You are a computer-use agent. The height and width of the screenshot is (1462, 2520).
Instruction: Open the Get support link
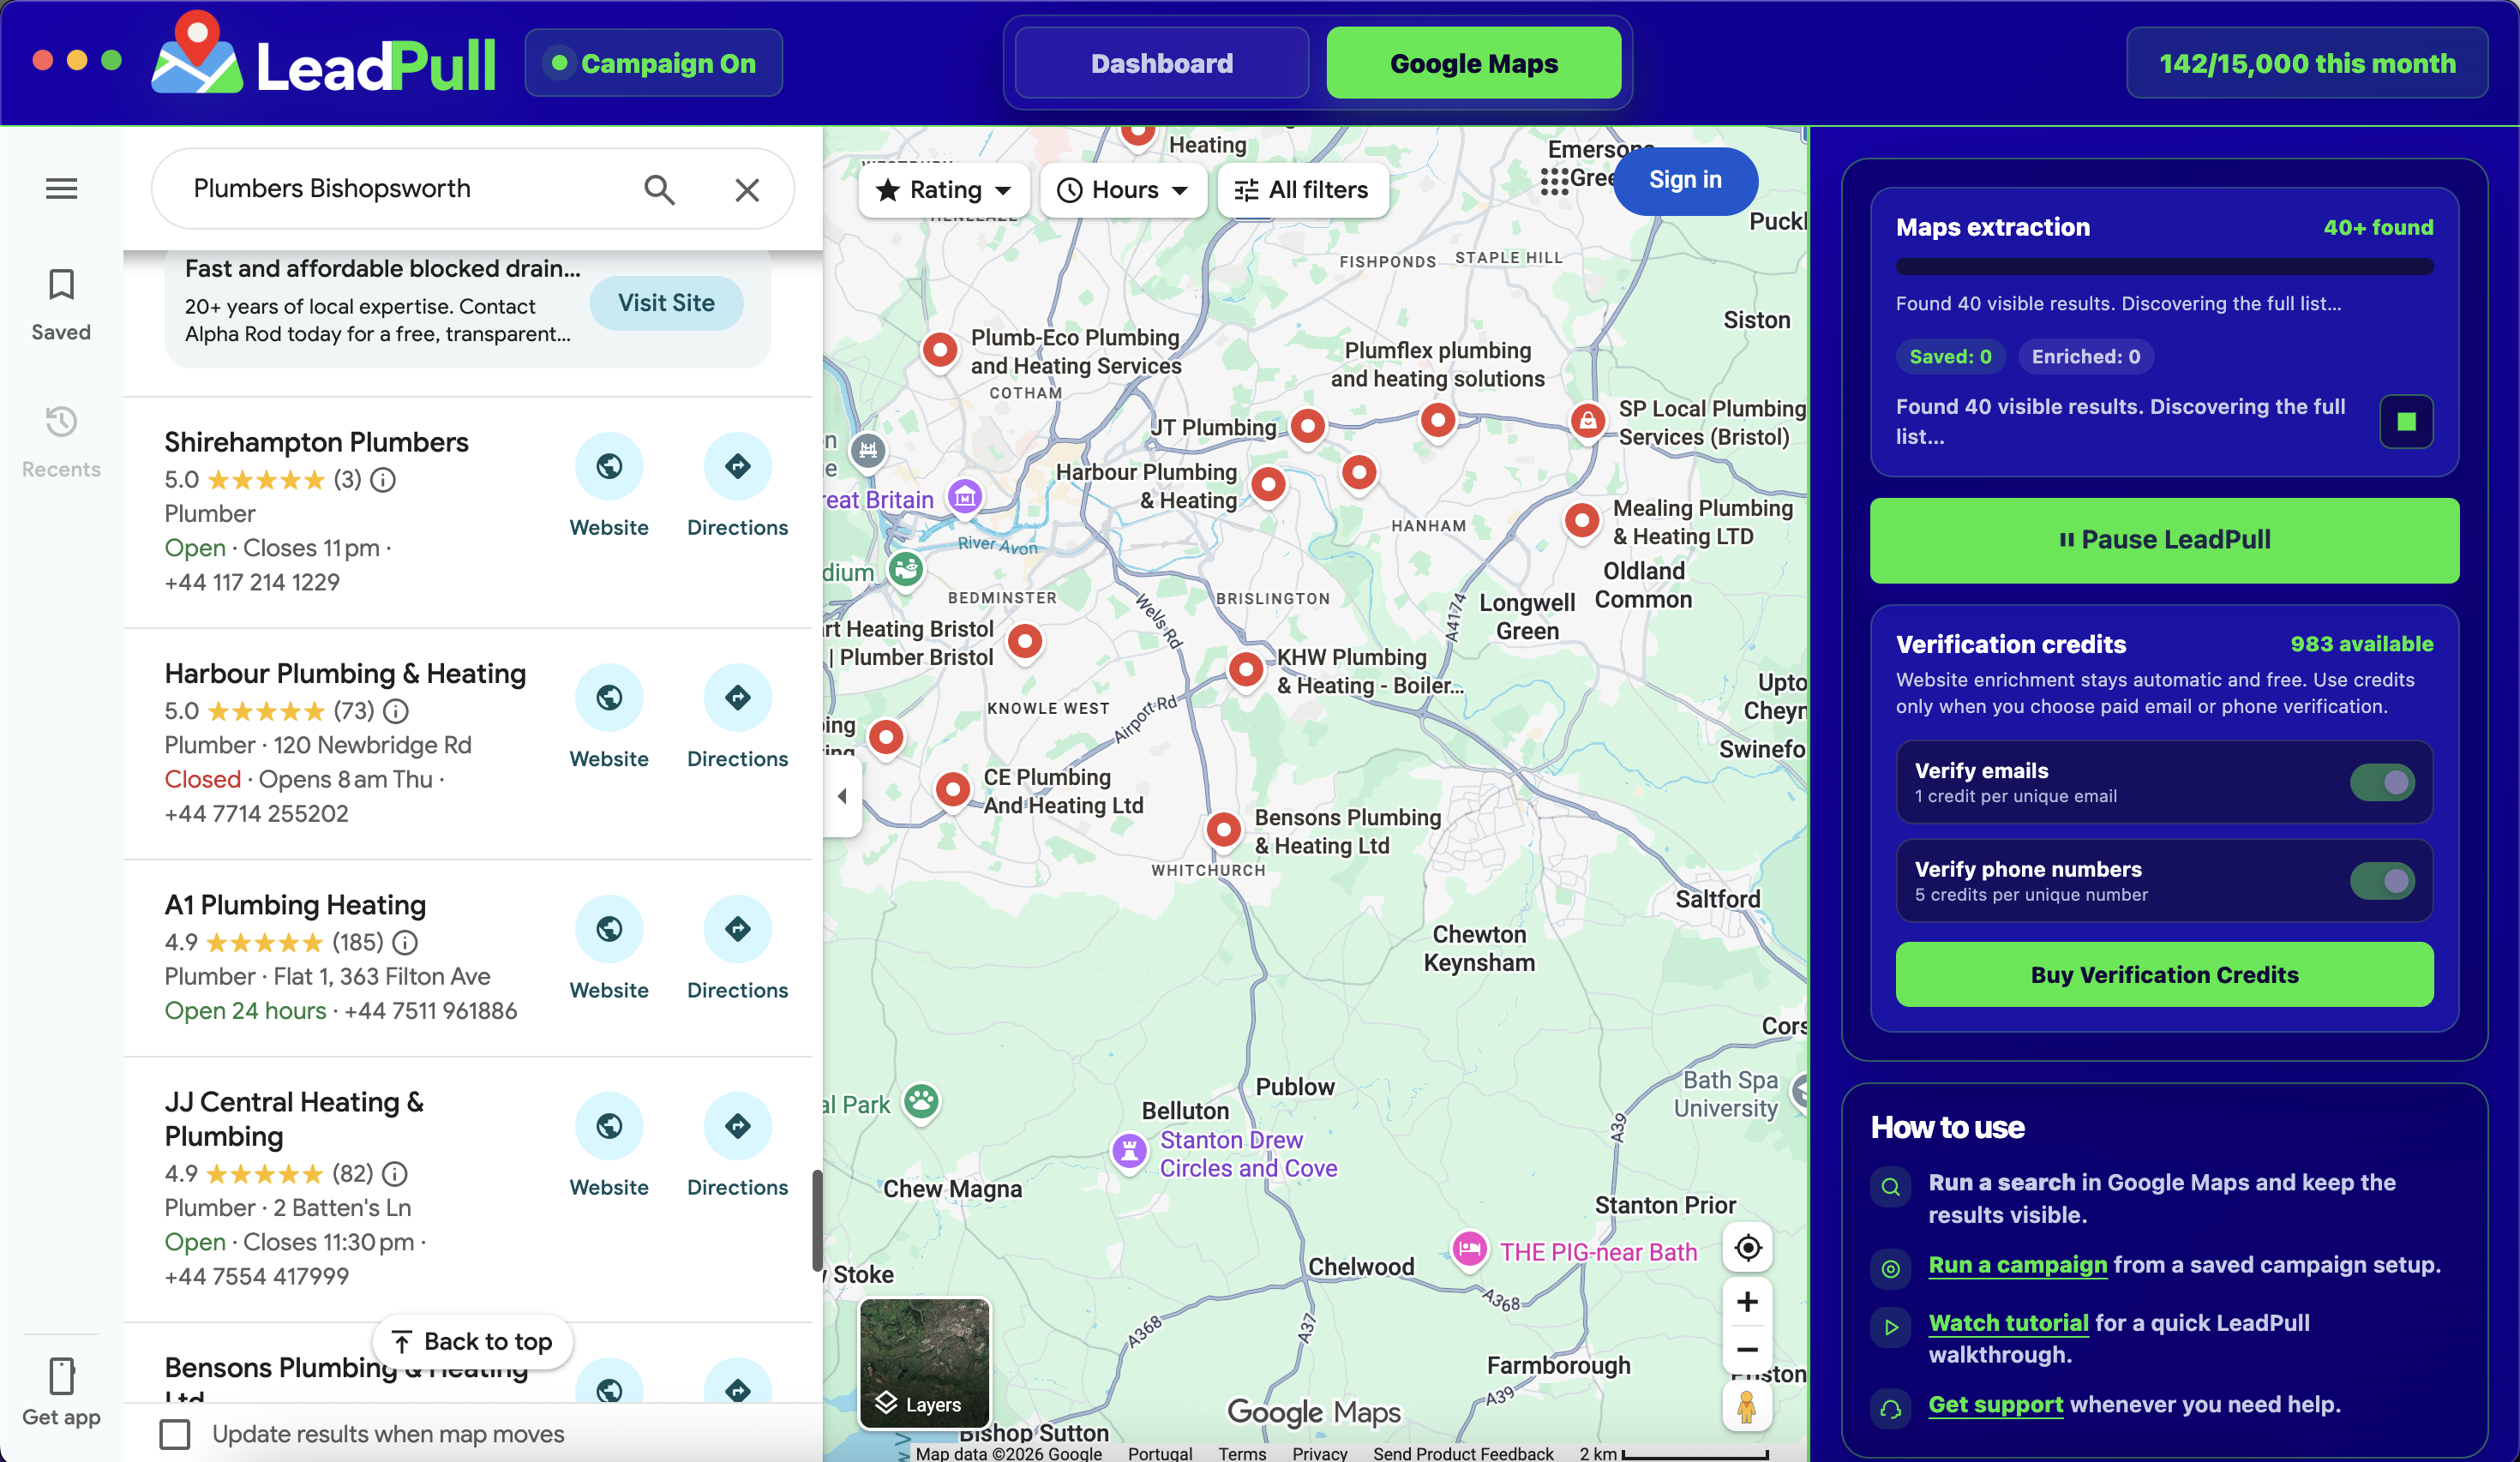[1995, 1404]
